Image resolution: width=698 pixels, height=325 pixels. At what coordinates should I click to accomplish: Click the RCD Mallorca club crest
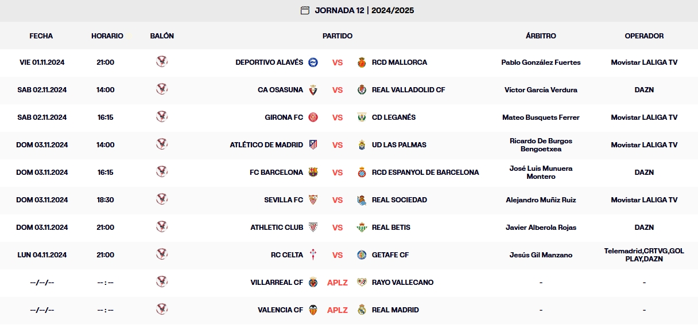[x=362, y=62]
